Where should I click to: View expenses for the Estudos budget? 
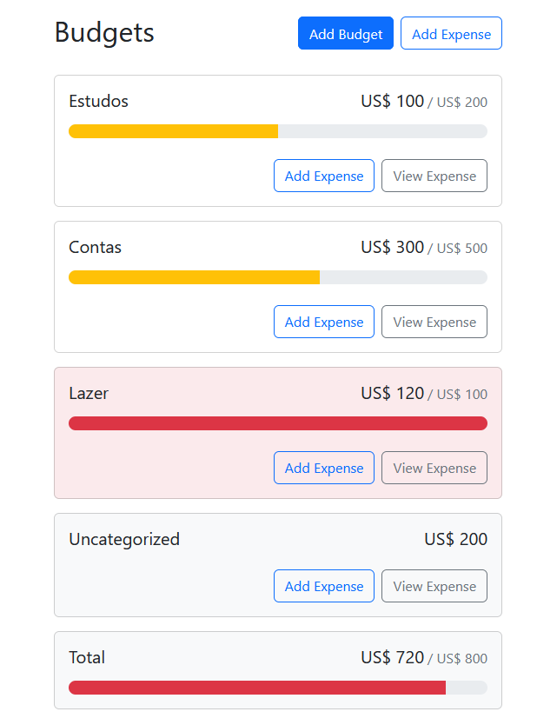(x=434, y=176)
